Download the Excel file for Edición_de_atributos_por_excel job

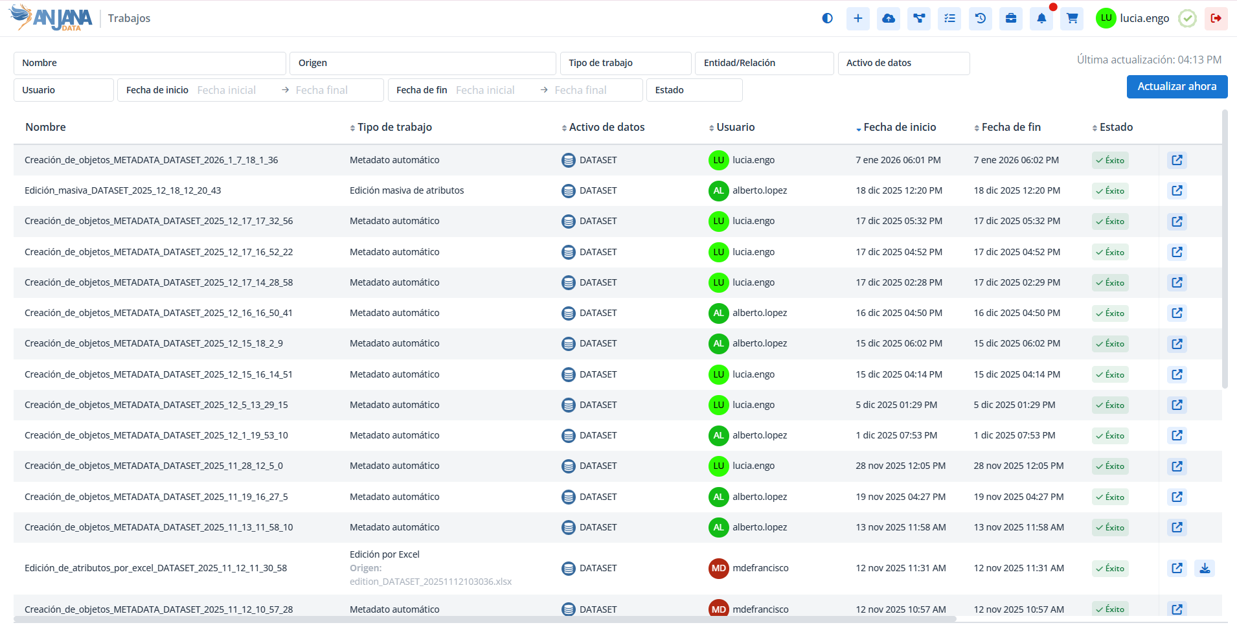1204,568
